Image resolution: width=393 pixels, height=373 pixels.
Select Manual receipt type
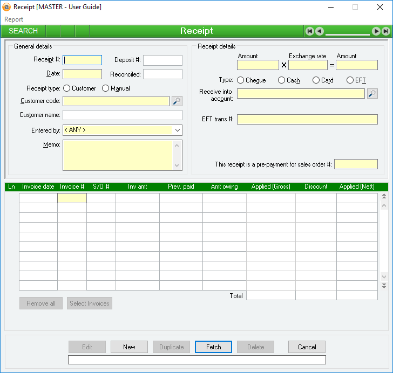tap(106, 88)
